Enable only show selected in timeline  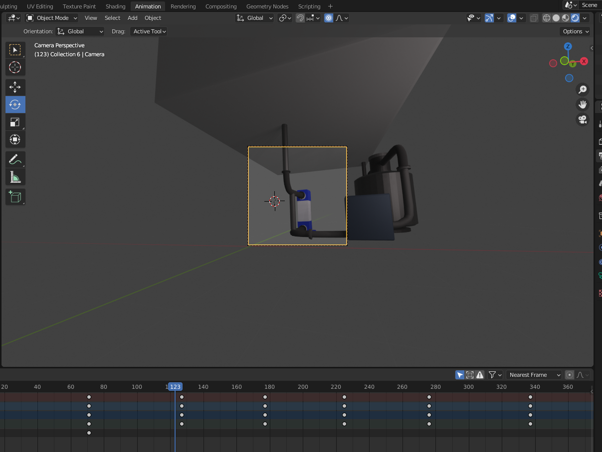(470, 375)
